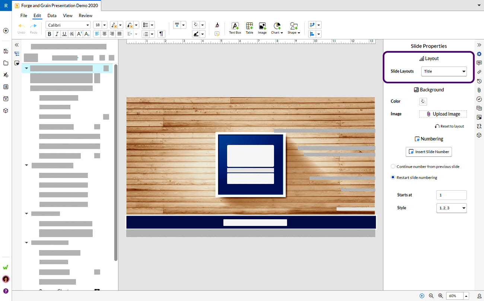Open background Color picker swatch
Screen dimensions: 484x301
click(423, 101)
